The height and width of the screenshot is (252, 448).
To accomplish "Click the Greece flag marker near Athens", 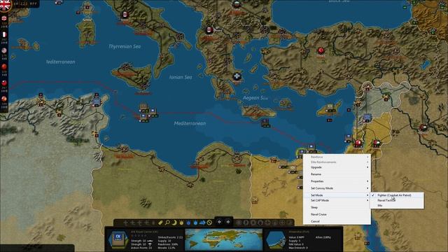I will point(237,76).
